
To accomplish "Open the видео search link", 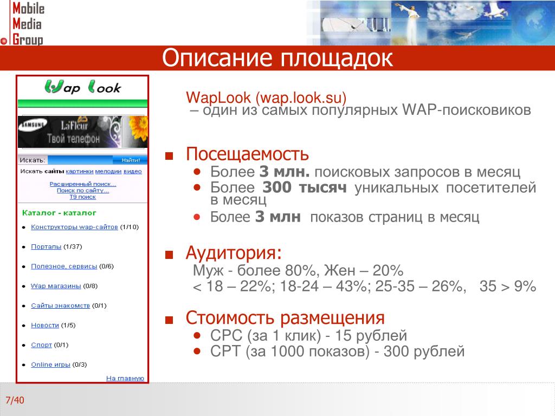I will coord(132,171).
